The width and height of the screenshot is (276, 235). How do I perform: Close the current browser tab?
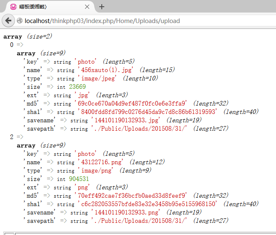87,7
